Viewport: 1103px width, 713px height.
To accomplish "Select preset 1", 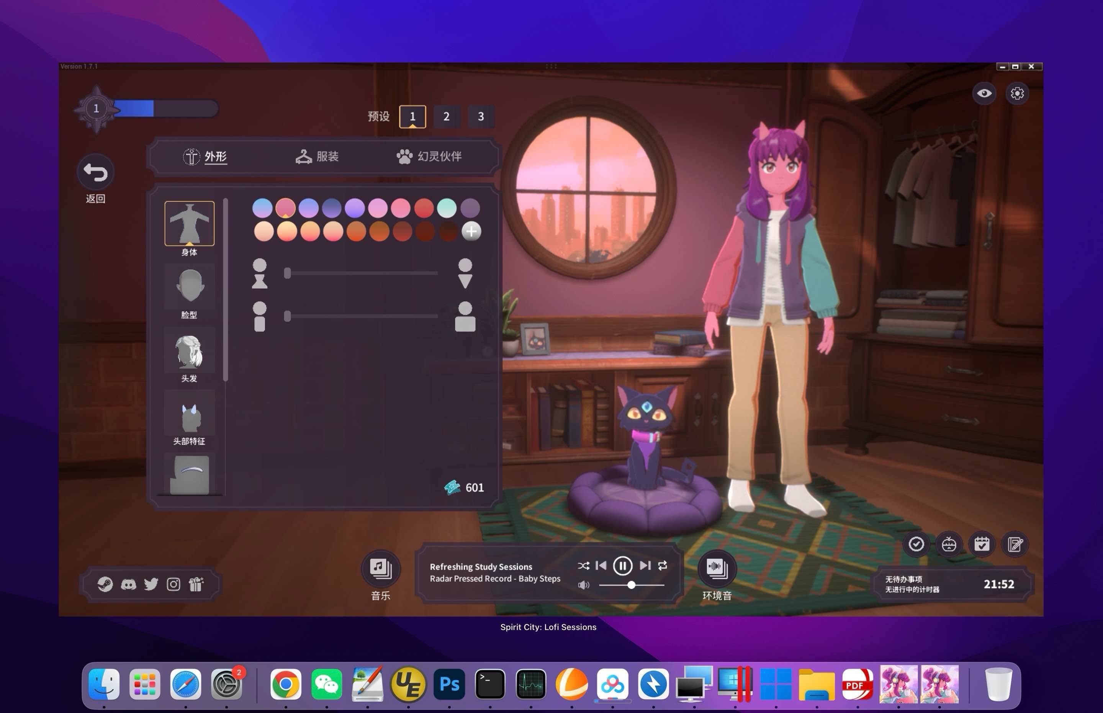I will [x=412, y=116].
